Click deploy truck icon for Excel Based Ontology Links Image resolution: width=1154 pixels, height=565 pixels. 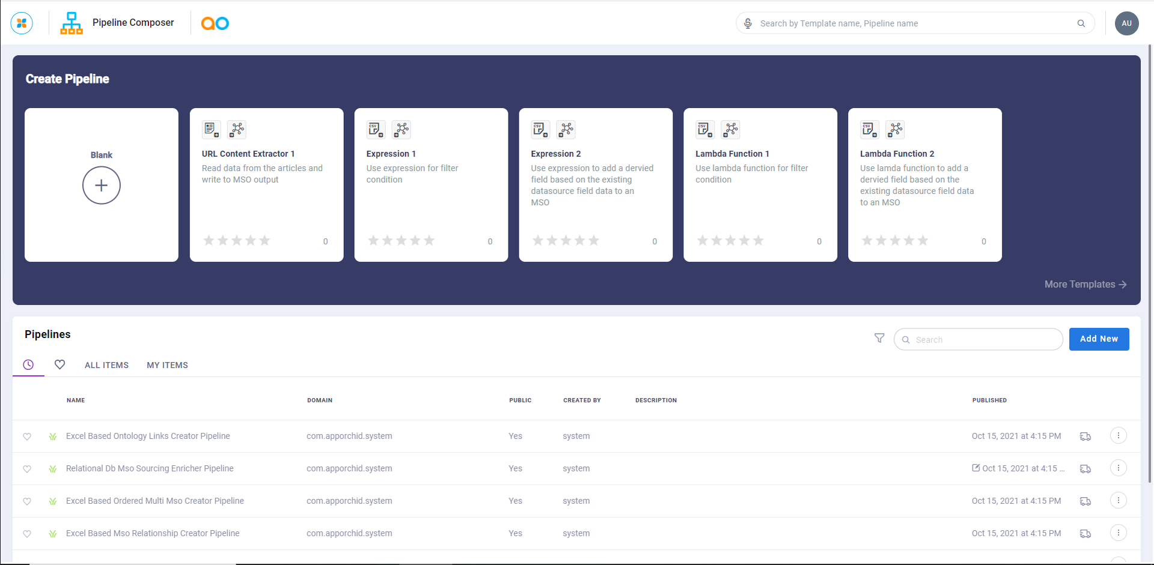tap(1085, 437)
